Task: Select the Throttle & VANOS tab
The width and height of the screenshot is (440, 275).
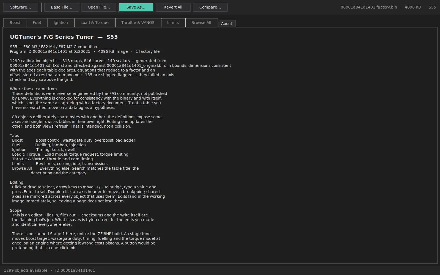Action: point(138,23)
